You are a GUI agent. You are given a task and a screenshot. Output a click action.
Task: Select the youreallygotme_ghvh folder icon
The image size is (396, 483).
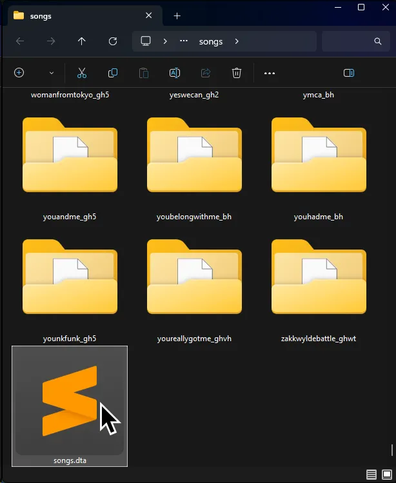coord(195,276)
